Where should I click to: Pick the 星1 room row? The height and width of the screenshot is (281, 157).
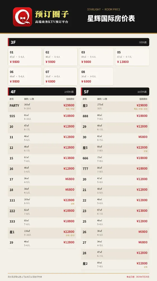(x=42, y=233)
